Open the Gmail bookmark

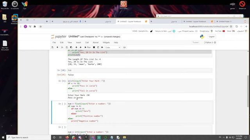(231, 31)
